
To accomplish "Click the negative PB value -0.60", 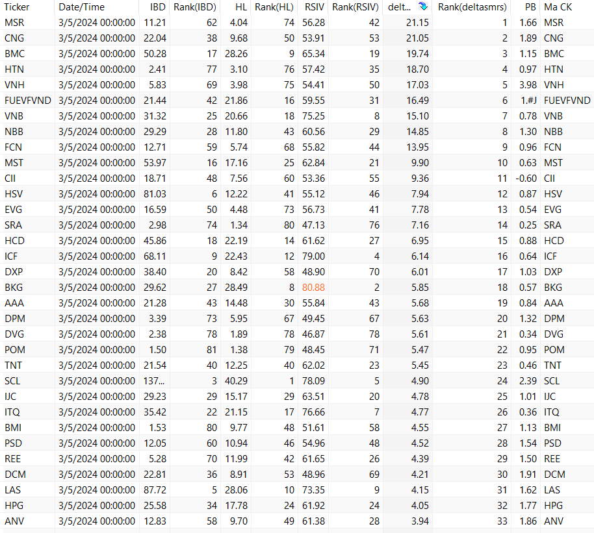I will click(526, 179).
